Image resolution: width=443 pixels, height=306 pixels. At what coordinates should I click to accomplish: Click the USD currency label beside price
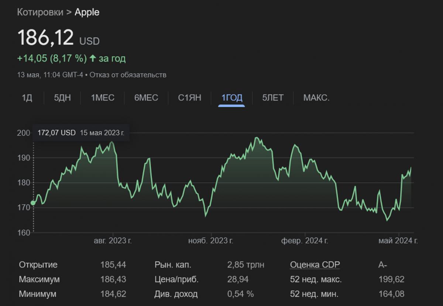click(x=90, y=41)
